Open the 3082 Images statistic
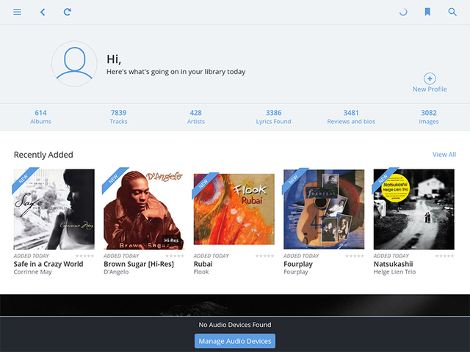Screen dimensions: 470x352 [x=429, y=117]
